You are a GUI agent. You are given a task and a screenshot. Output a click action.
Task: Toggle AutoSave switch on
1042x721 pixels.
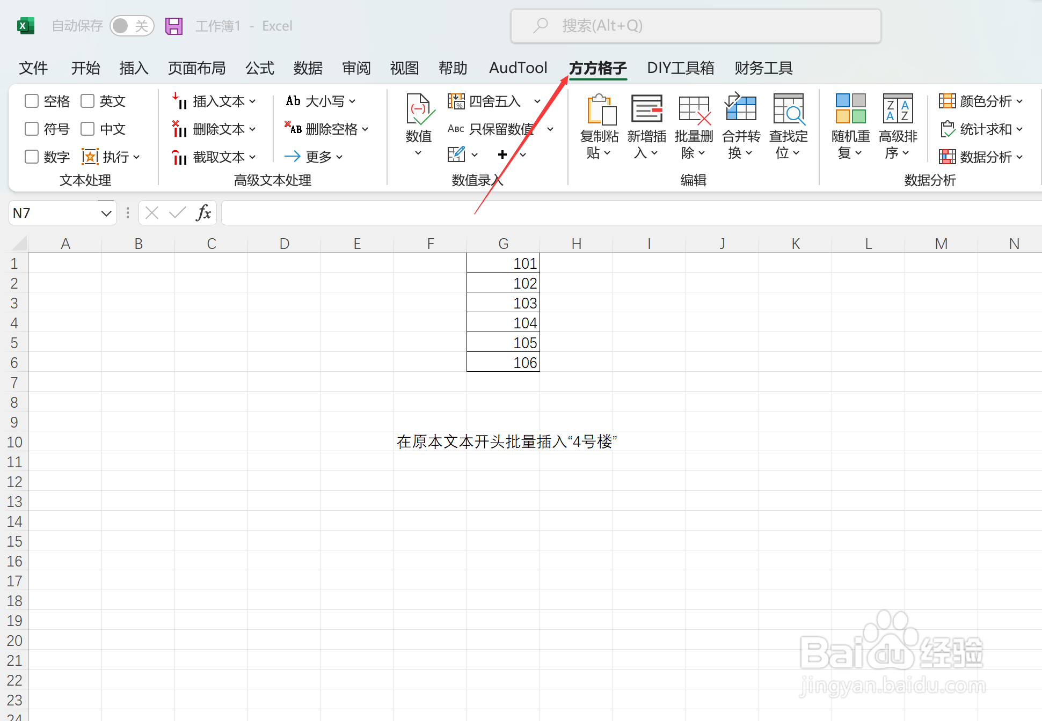click(132, 26)
